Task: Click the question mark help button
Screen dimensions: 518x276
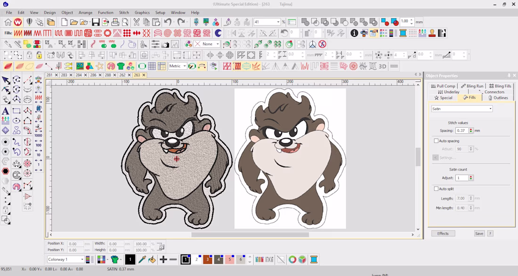Action: [x=490, y=233]
